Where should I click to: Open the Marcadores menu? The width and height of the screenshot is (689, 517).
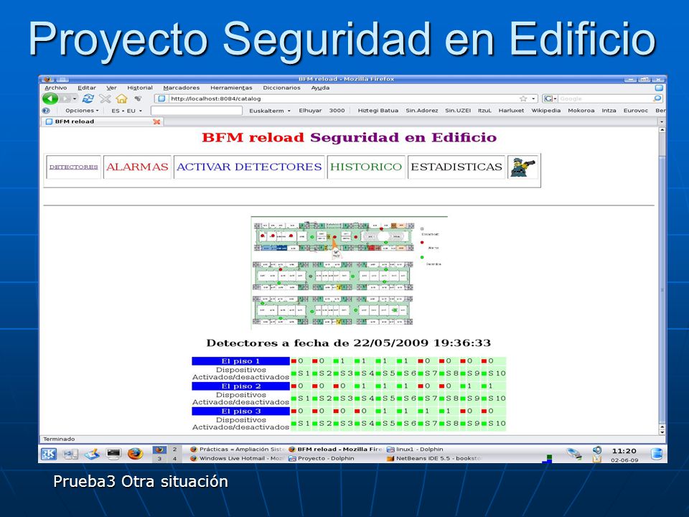pos(182,88)
